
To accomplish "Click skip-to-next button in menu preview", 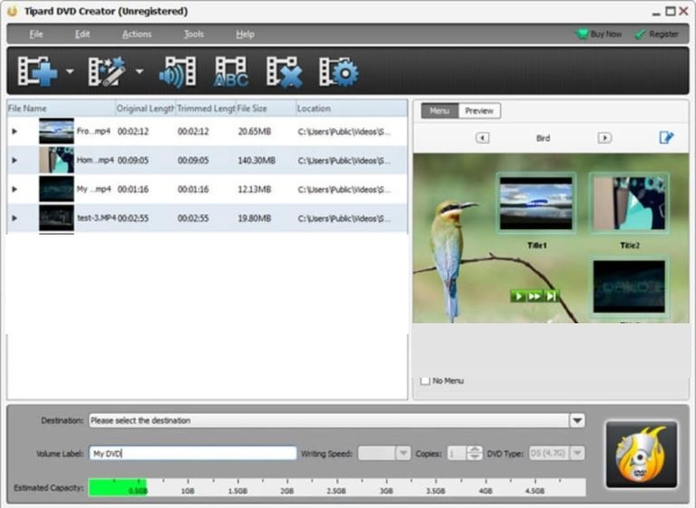I will click(550, 295).
